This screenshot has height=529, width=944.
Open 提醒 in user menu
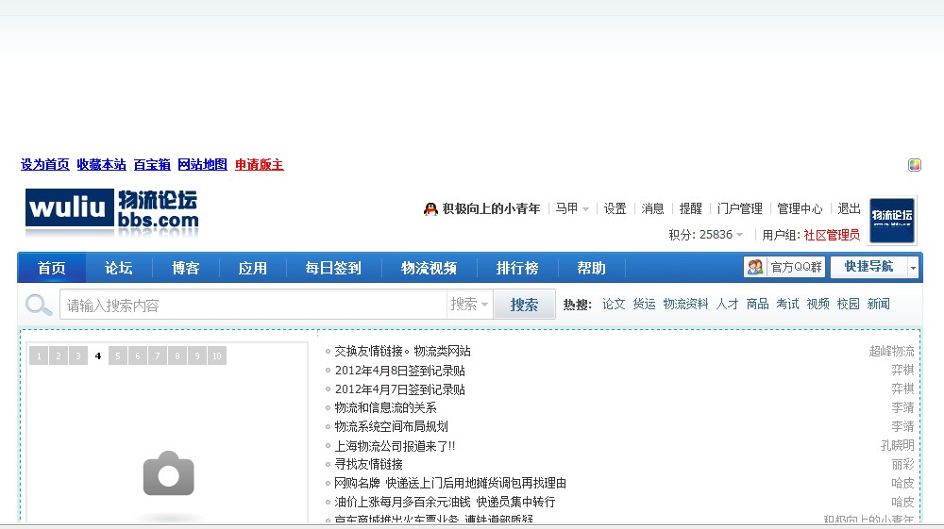tap(691, 208)
